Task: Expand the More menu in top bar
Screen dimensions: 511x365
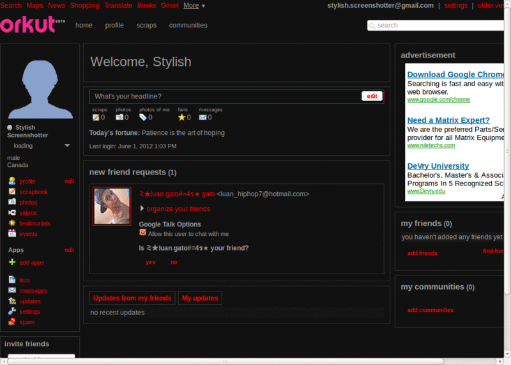Action: (x=194, y=6)
